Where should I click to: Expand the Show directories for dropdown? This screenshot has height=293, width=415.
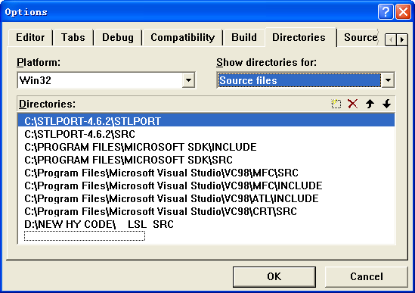tap(388, 80)
